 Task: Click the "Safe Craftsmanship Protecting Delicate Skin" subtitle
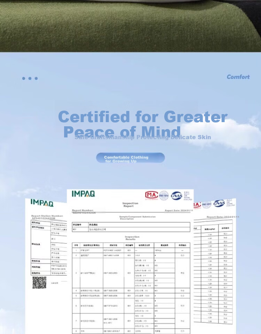[143, 137]
